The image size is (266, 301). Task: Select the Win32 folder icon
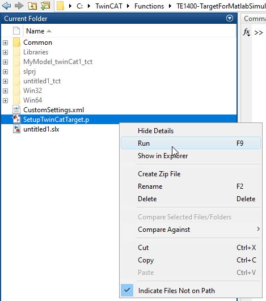click(16, 91)
